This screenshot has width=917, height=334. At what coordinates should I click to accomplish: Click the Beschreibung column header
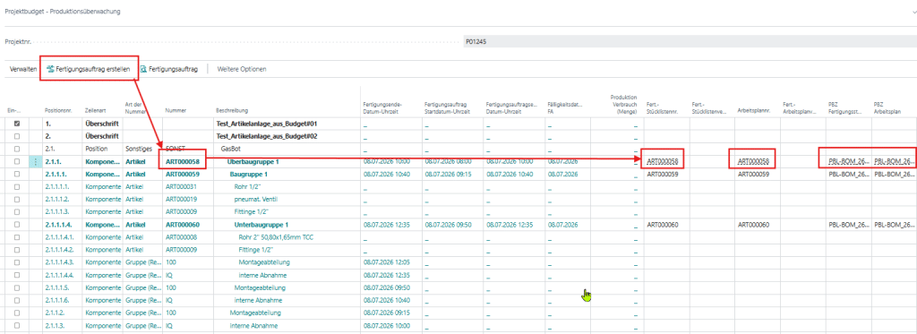click(x=232, y=110)
